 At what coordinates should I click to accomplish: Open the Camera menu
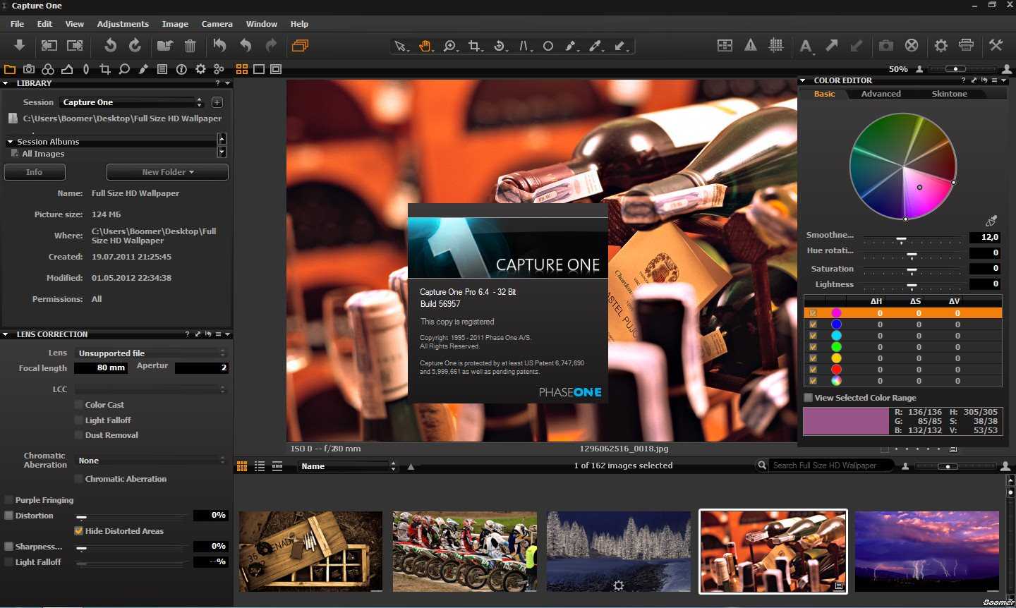point(217,24)
